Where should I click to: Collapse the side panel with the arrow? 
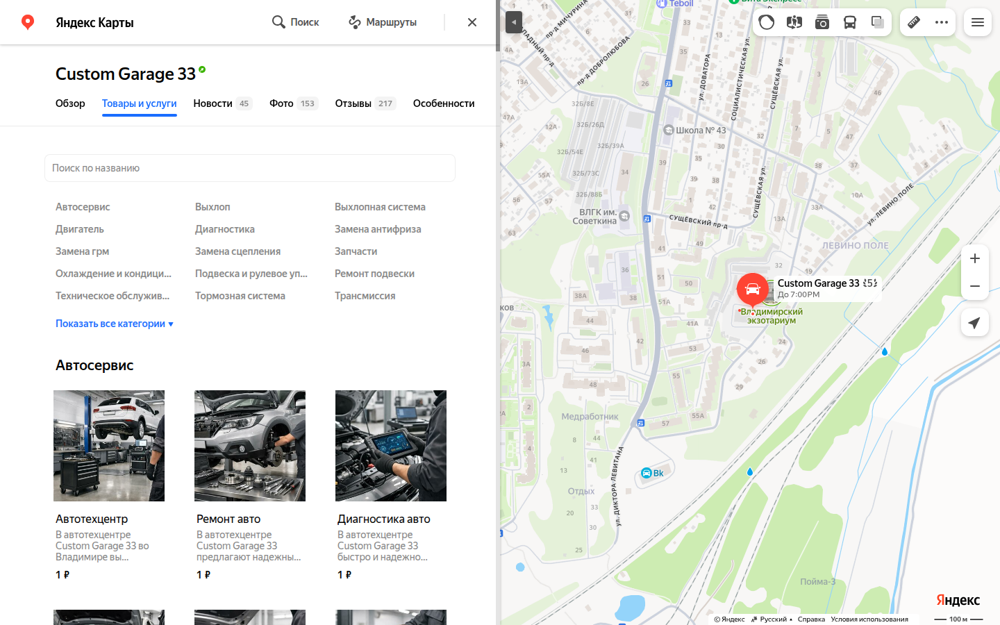pos(514,22)
